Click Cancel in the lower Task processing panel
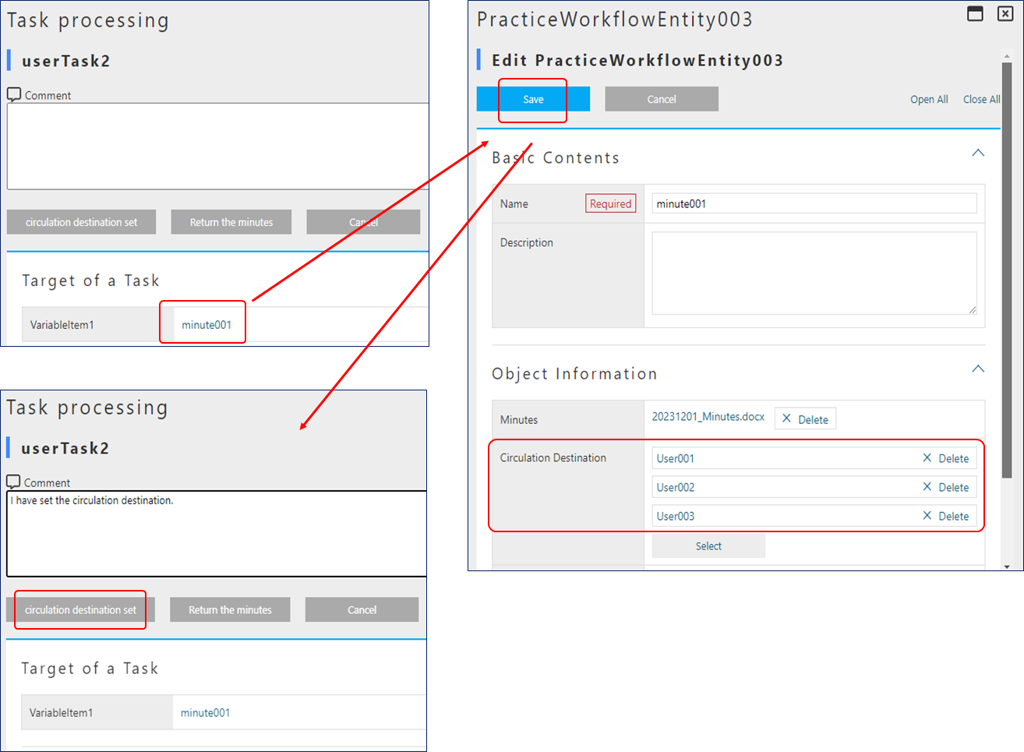The height and width of the screenshot is (752, 1024). pos(362,610)
